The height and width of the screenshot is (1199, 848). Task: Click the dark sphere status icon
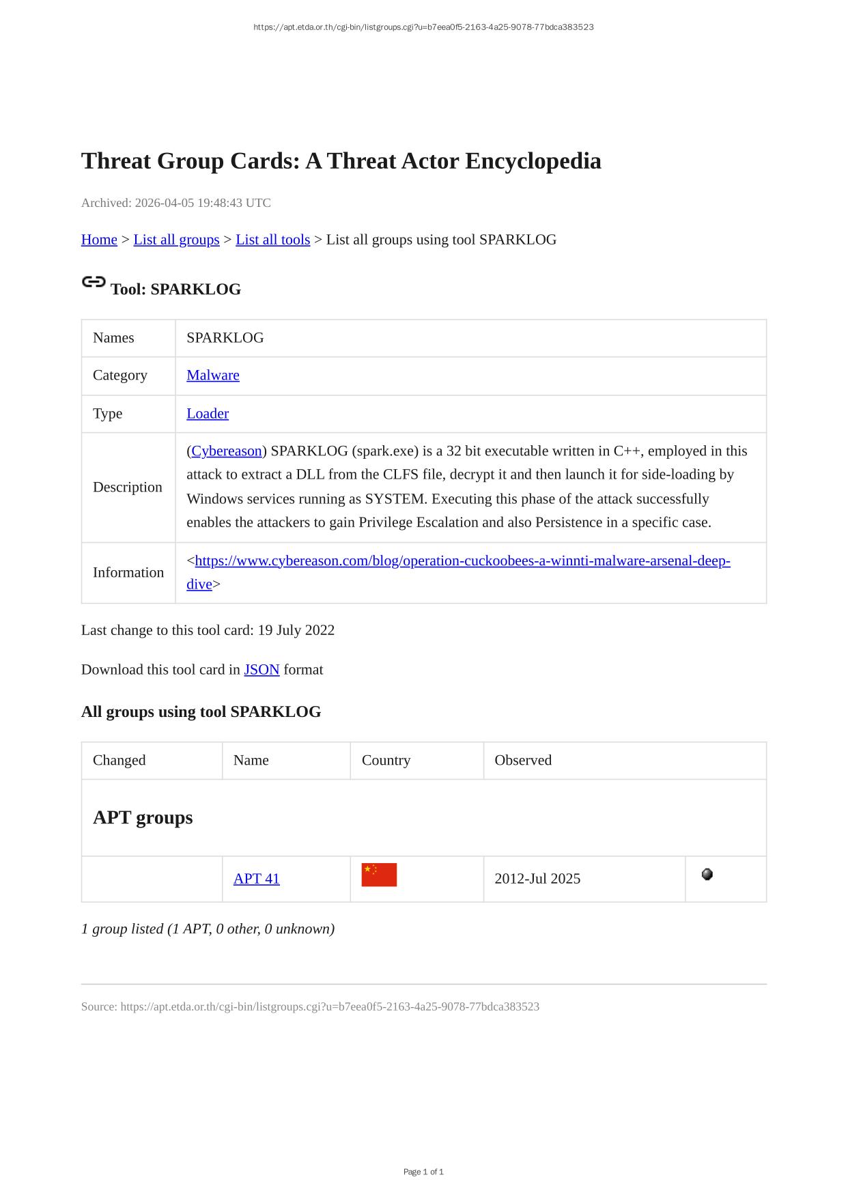pos(707,874)
